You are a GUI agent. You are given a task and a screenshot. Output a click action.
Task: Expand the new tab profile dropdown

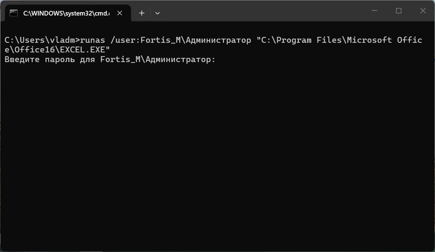click(157, 13)
